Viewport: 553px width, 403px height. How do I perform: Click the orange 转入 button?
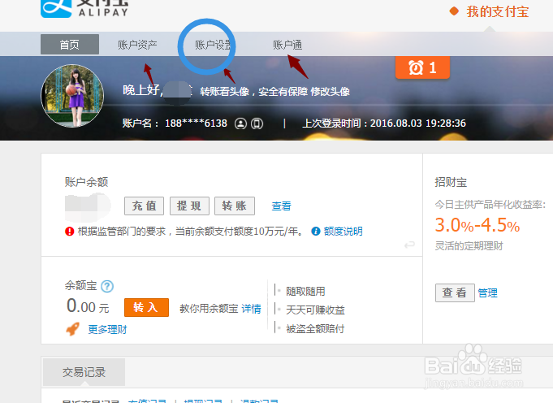pos(146,307)
